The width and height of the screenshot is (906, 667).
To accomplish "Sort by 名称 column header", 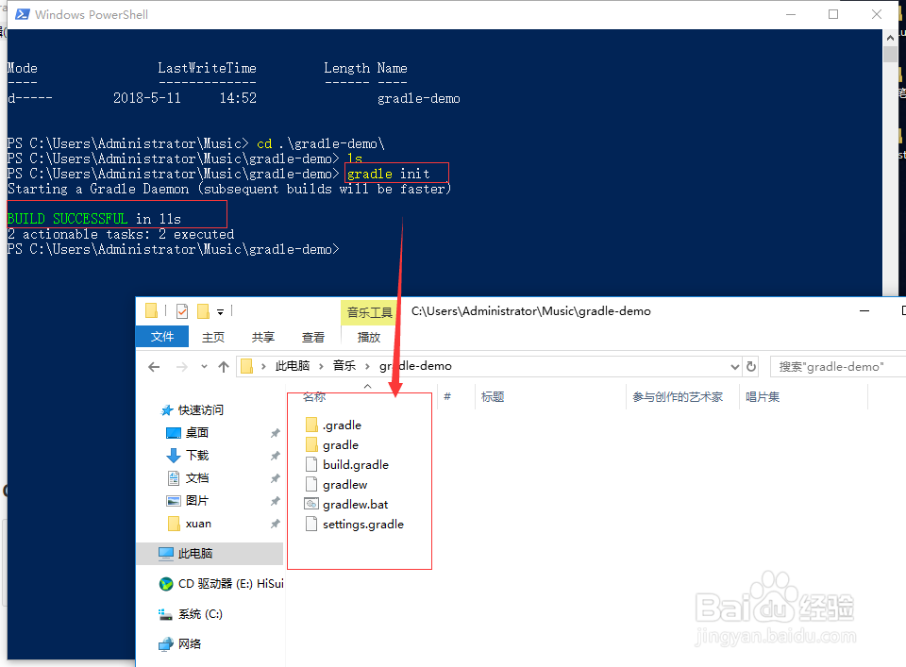I will pos(314,397).
